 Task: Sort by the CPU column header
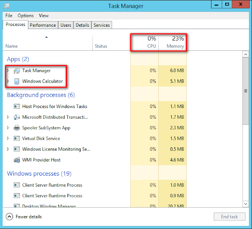pos(145,42)
